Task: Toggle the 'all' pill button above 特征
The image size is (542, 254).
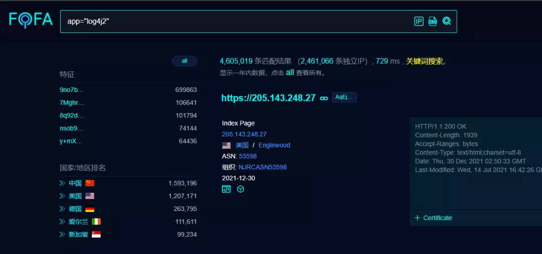Action: pos(184,61)
